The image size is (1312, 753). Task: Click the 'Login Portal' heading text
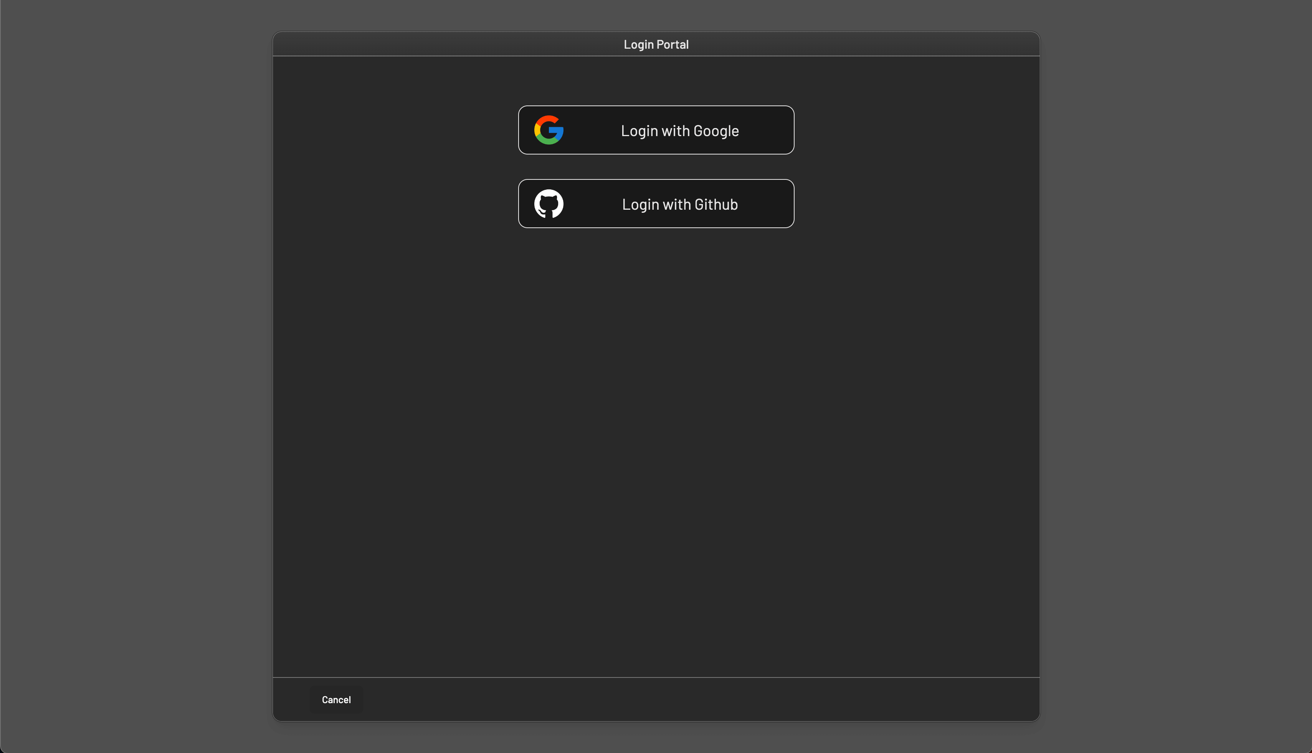point(656,44)
